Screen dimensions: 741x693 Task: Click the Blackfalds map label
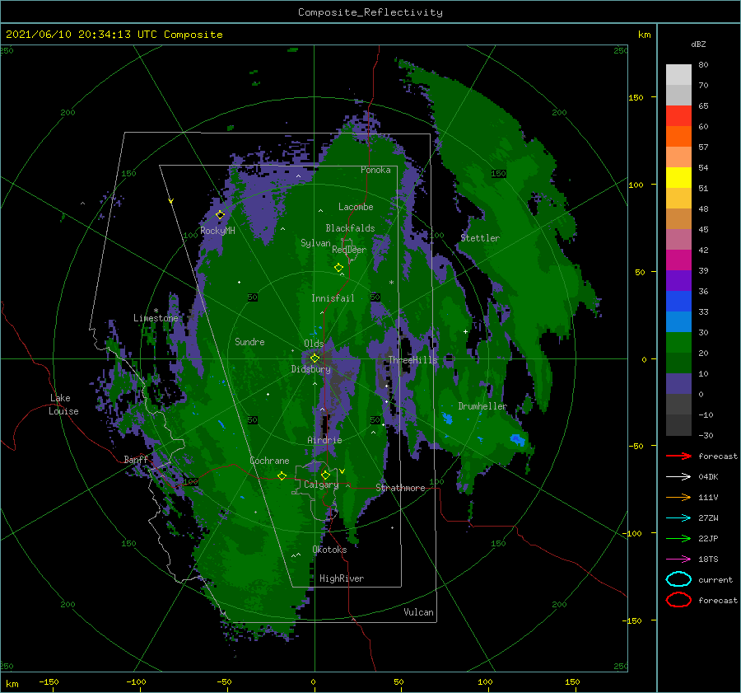pyautogui.click(x=350, y=228)
